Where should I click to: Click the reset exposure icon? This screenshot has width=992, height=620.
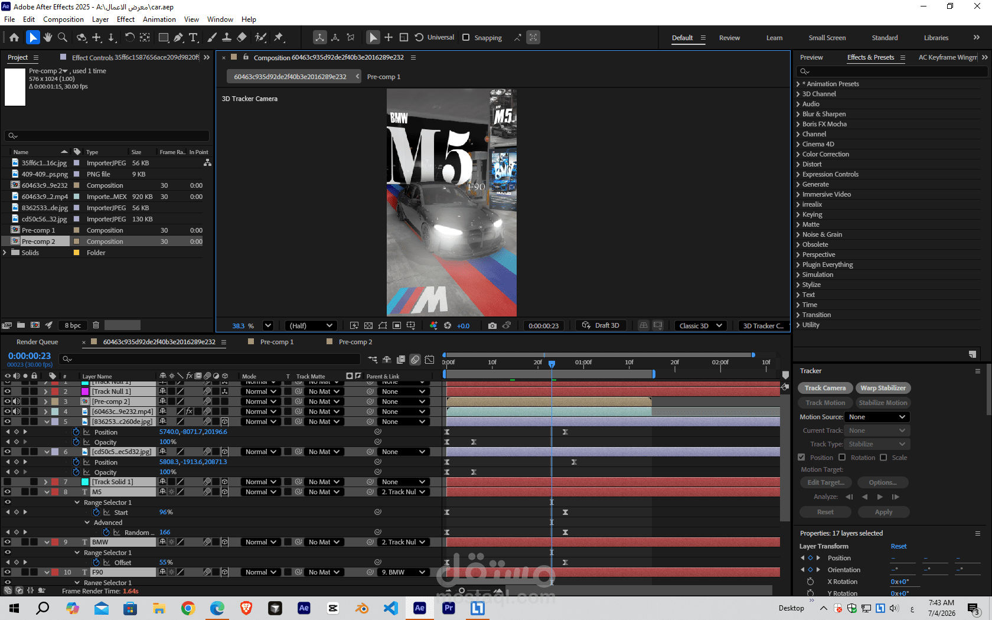pyautogui.click(x=448, y=325)
